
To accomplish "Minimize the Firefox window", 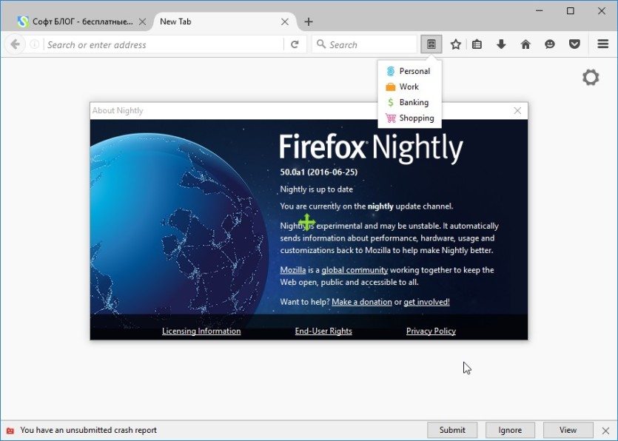I will pos(540,10).
